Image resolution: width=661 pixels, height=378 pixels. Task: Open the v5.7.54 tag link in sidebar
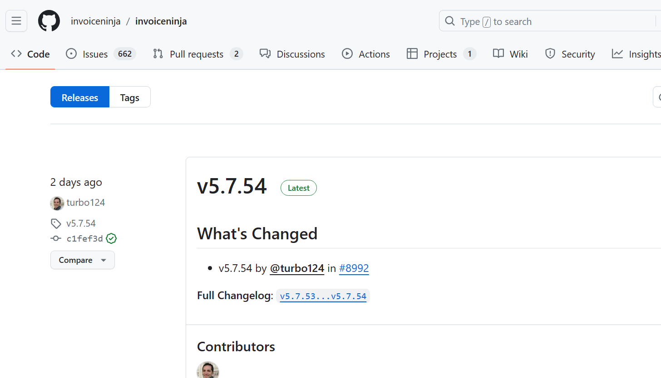click(81, 223)
